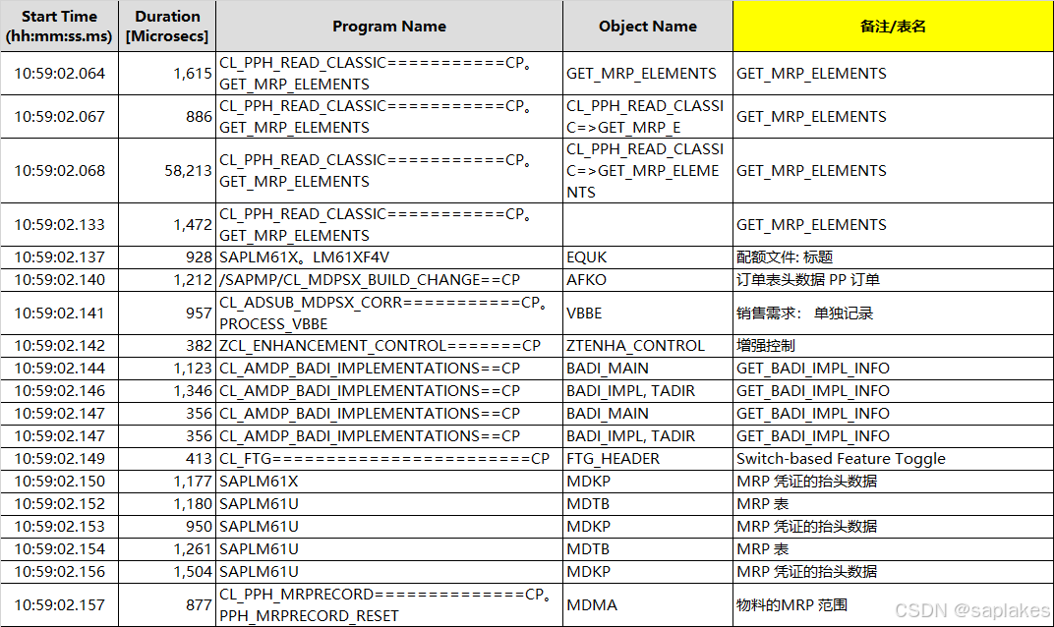
Task: Select the remark 配额文件: 标题
Action: click(785, 257)
